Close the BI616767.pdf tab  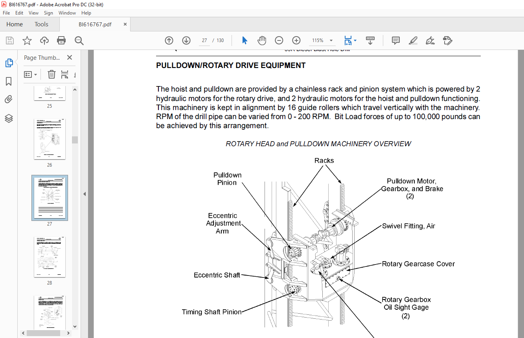point(125,24)
